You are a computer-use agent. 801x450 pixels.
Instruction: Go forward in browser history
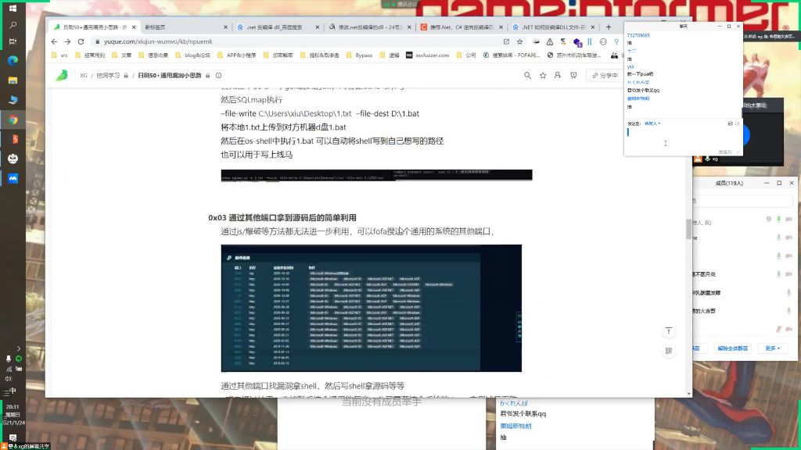[x=67, y=42]
